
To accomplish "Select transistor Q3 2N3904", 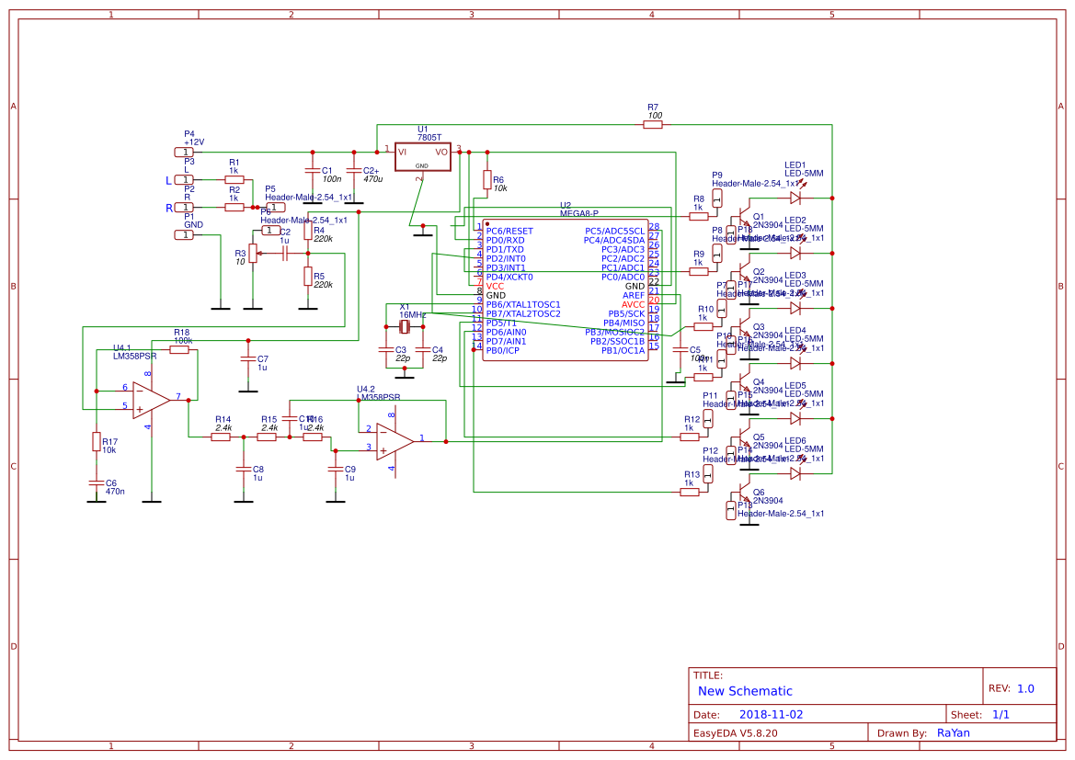I will [745, 327].
